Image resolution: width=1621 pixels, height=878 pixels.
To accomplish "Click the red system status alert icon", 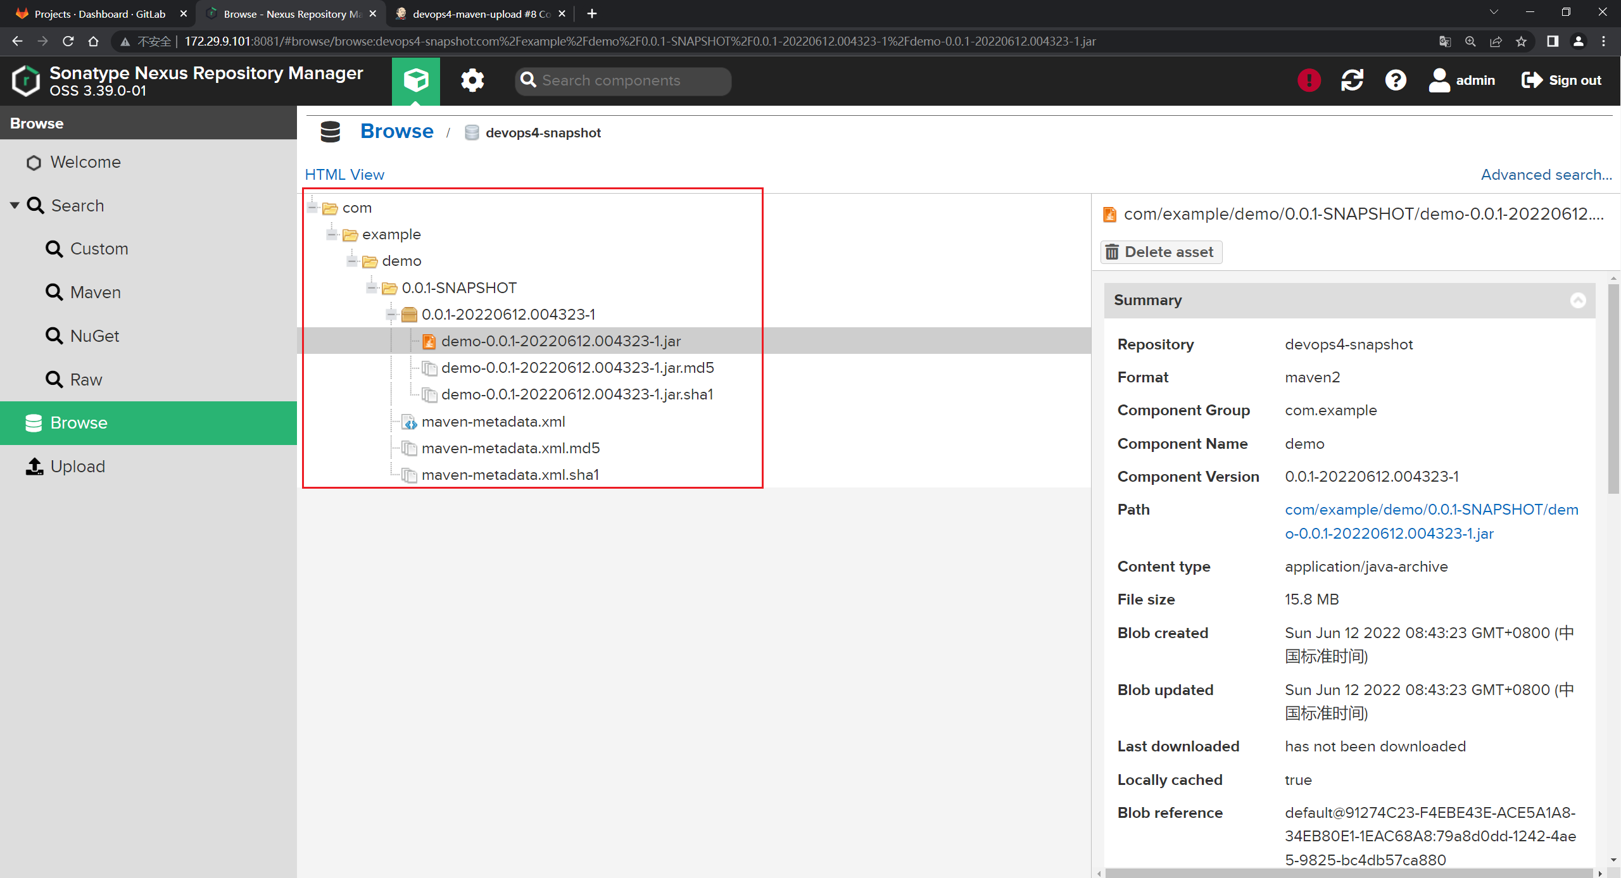I will [x=1309, y=80].
